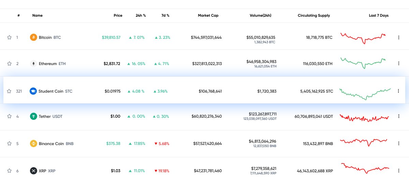Sort table by the # rank column

(18, 16)
